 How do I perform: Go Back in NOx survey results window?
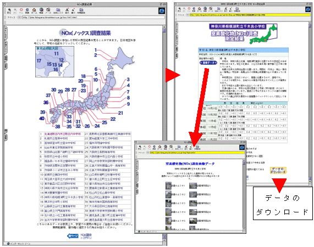pos(9,10)
